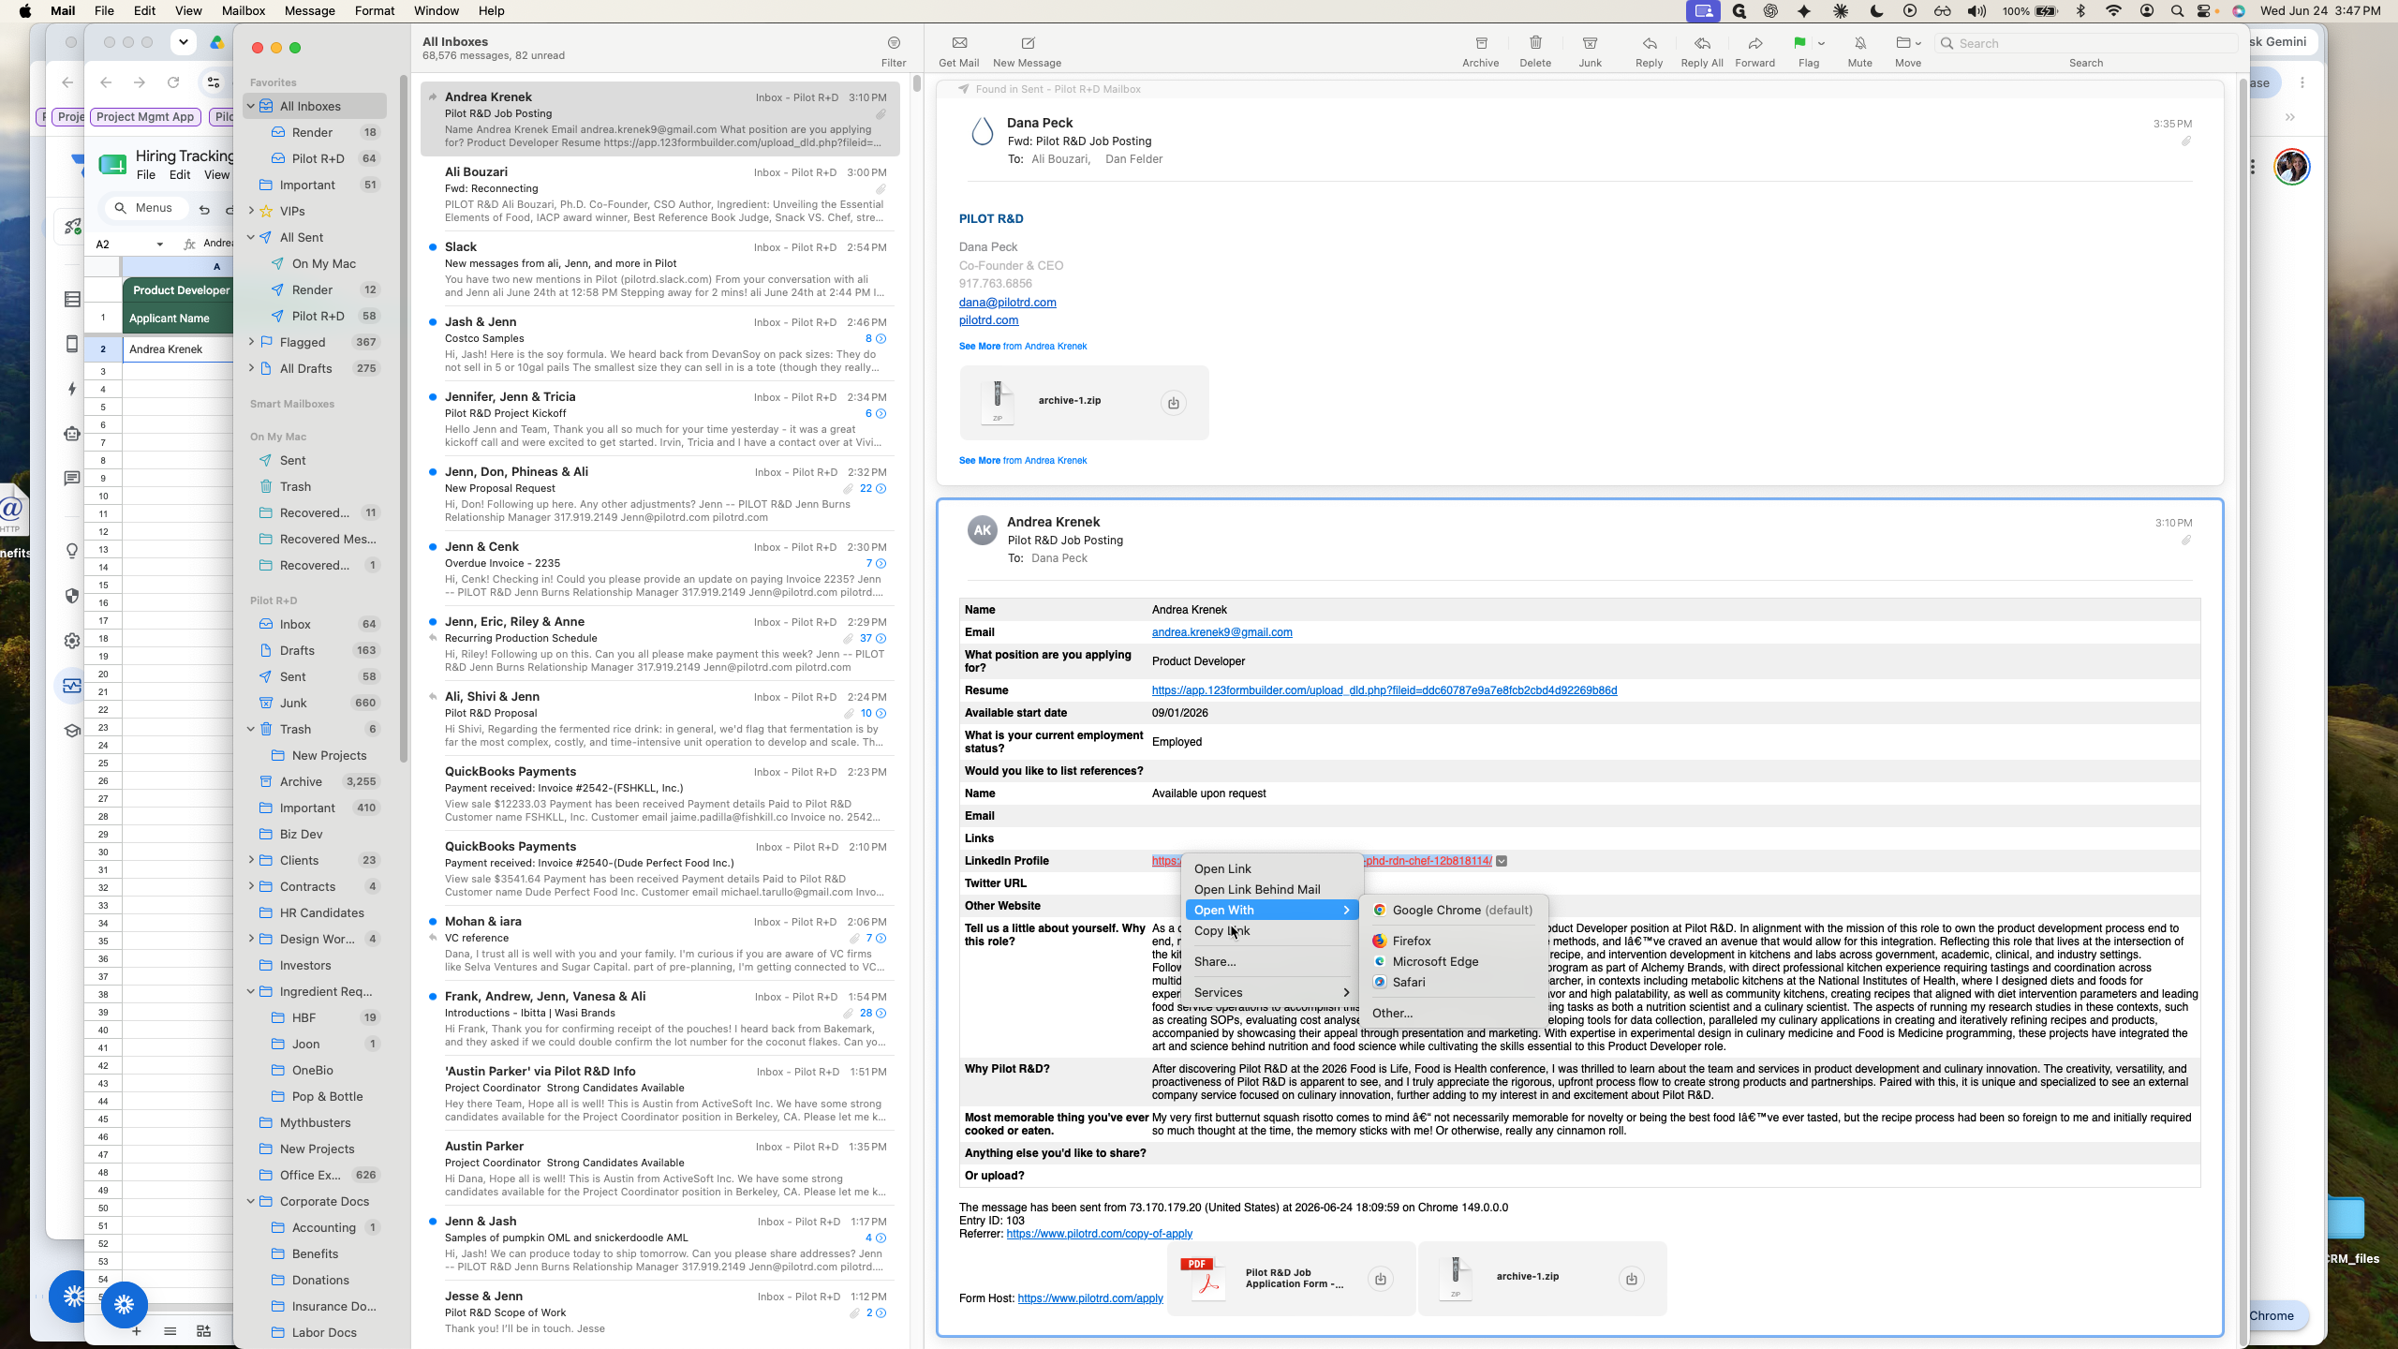Move message to Junk
The width and height of the screenshot is (2398, 1349).
coord(1590,43)
